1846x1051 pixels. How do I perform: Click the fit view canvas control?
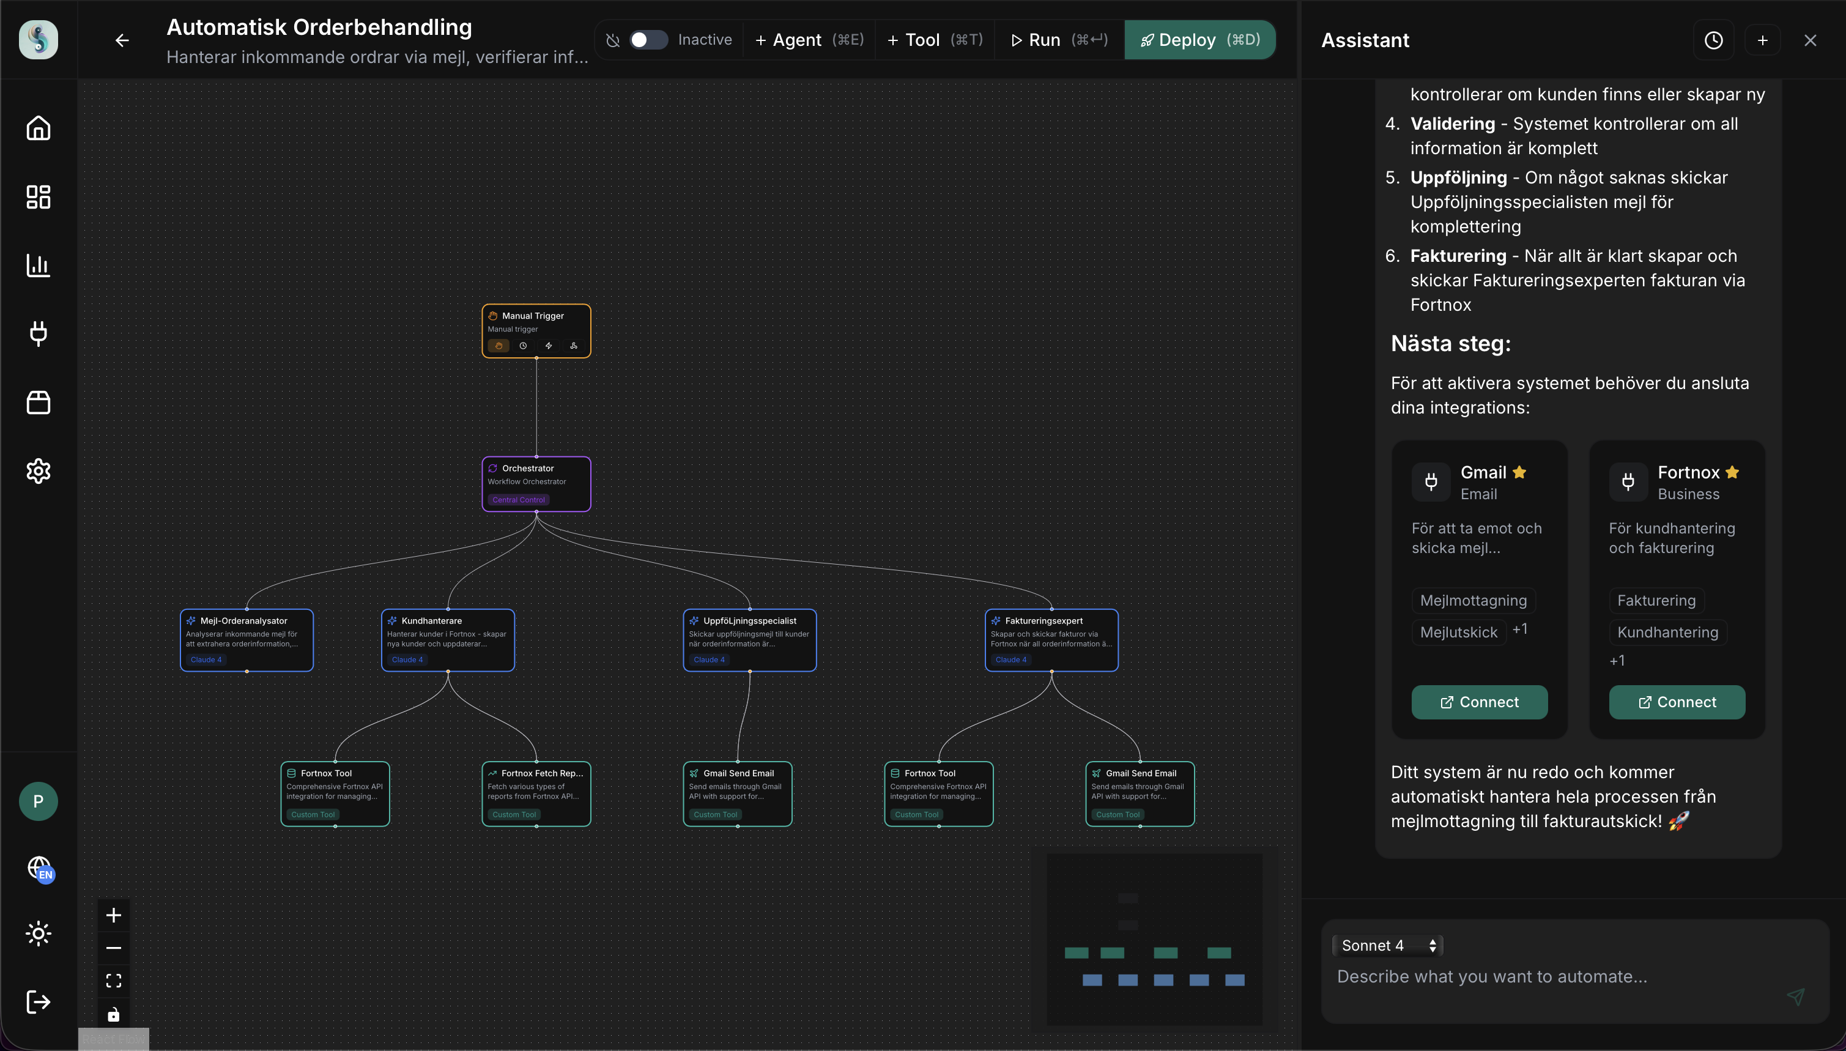[113, 980]
